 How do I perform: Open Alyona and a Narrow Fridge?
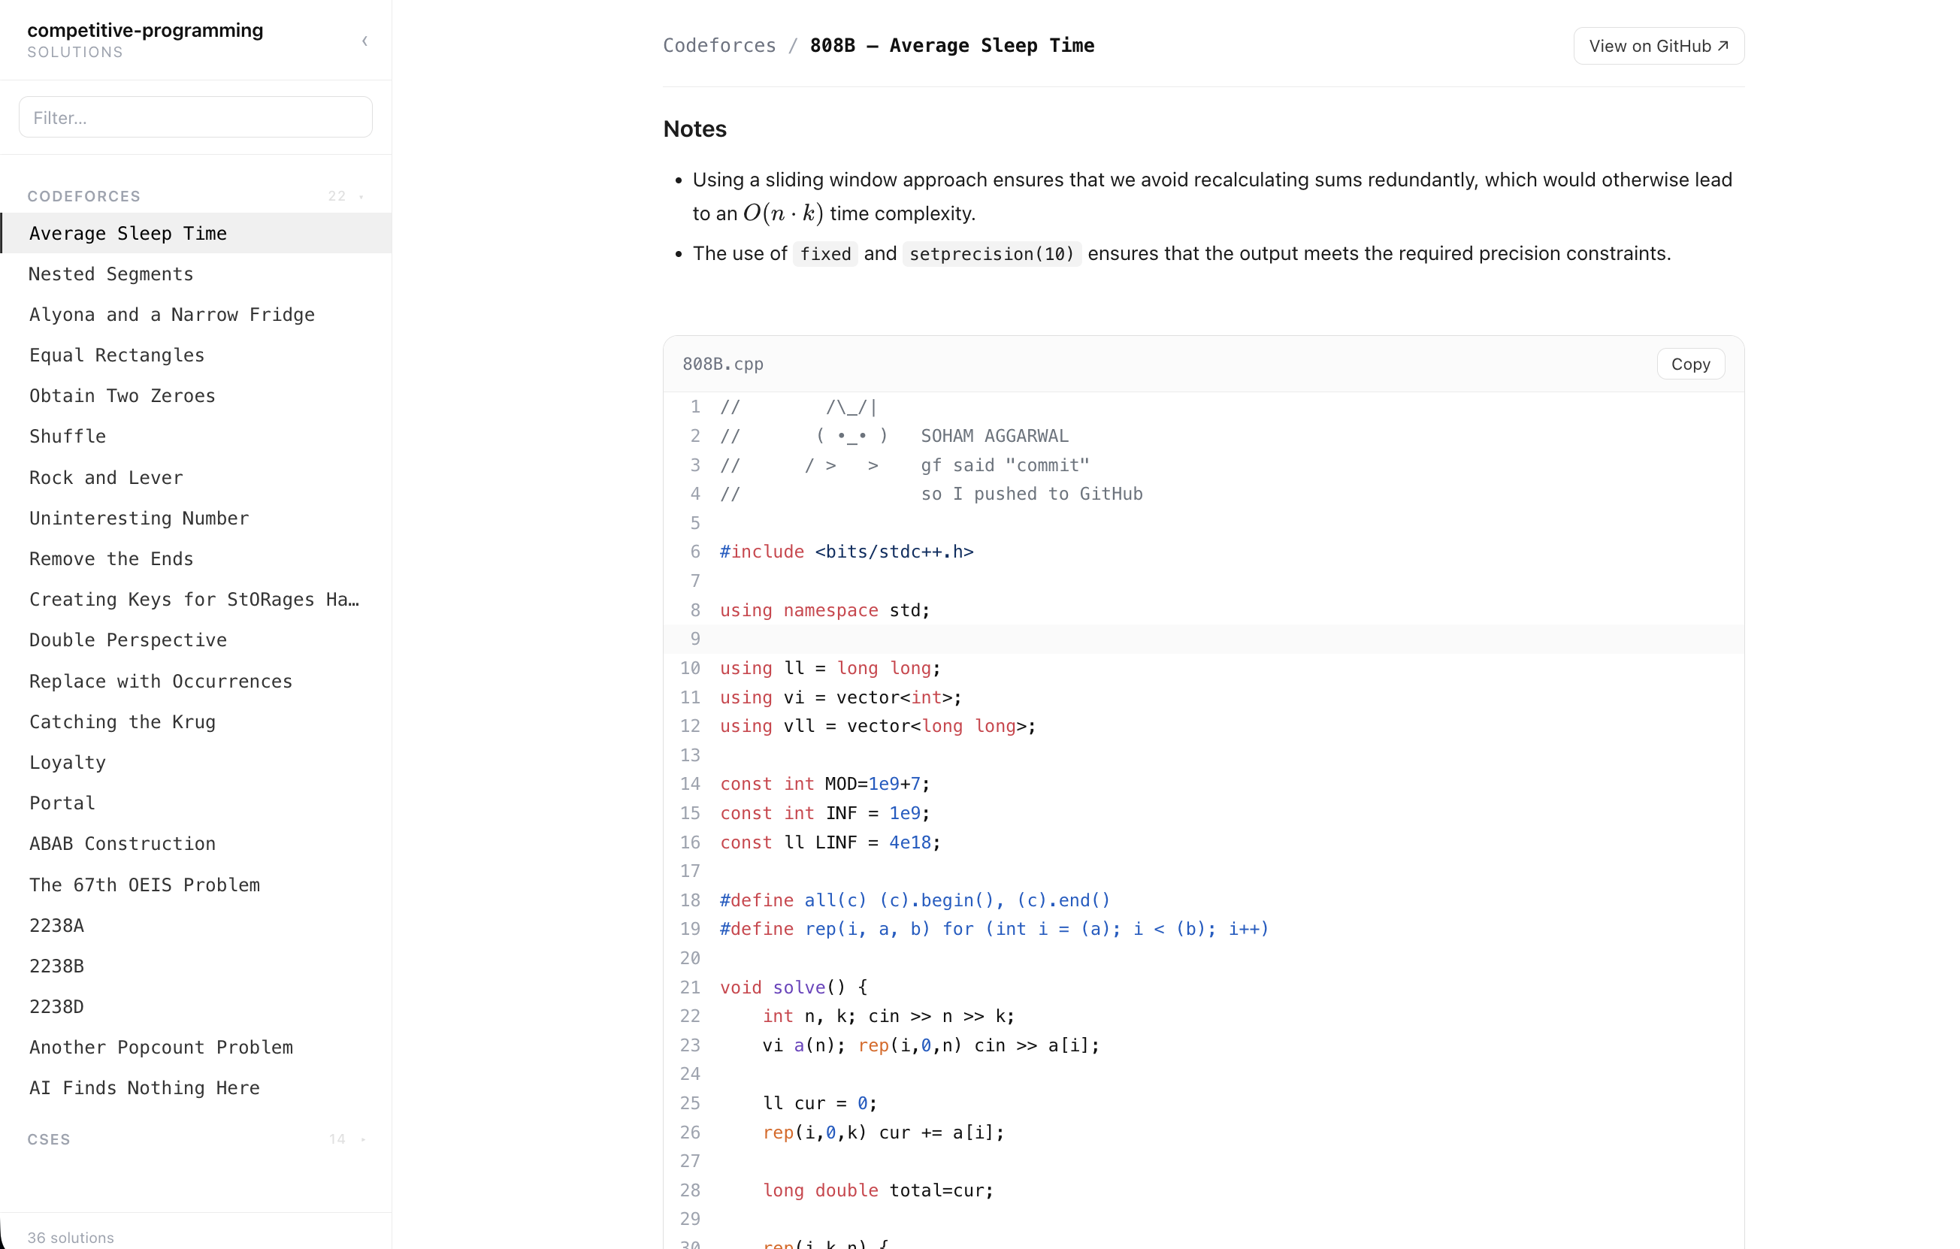pyautogui.click(x=195, y=314)
